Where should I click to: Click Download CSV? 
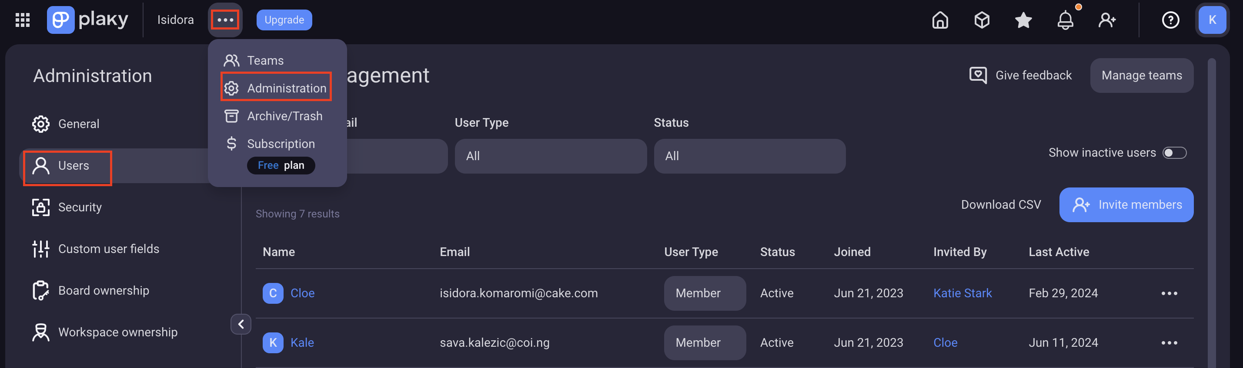tap(1001, 205)
